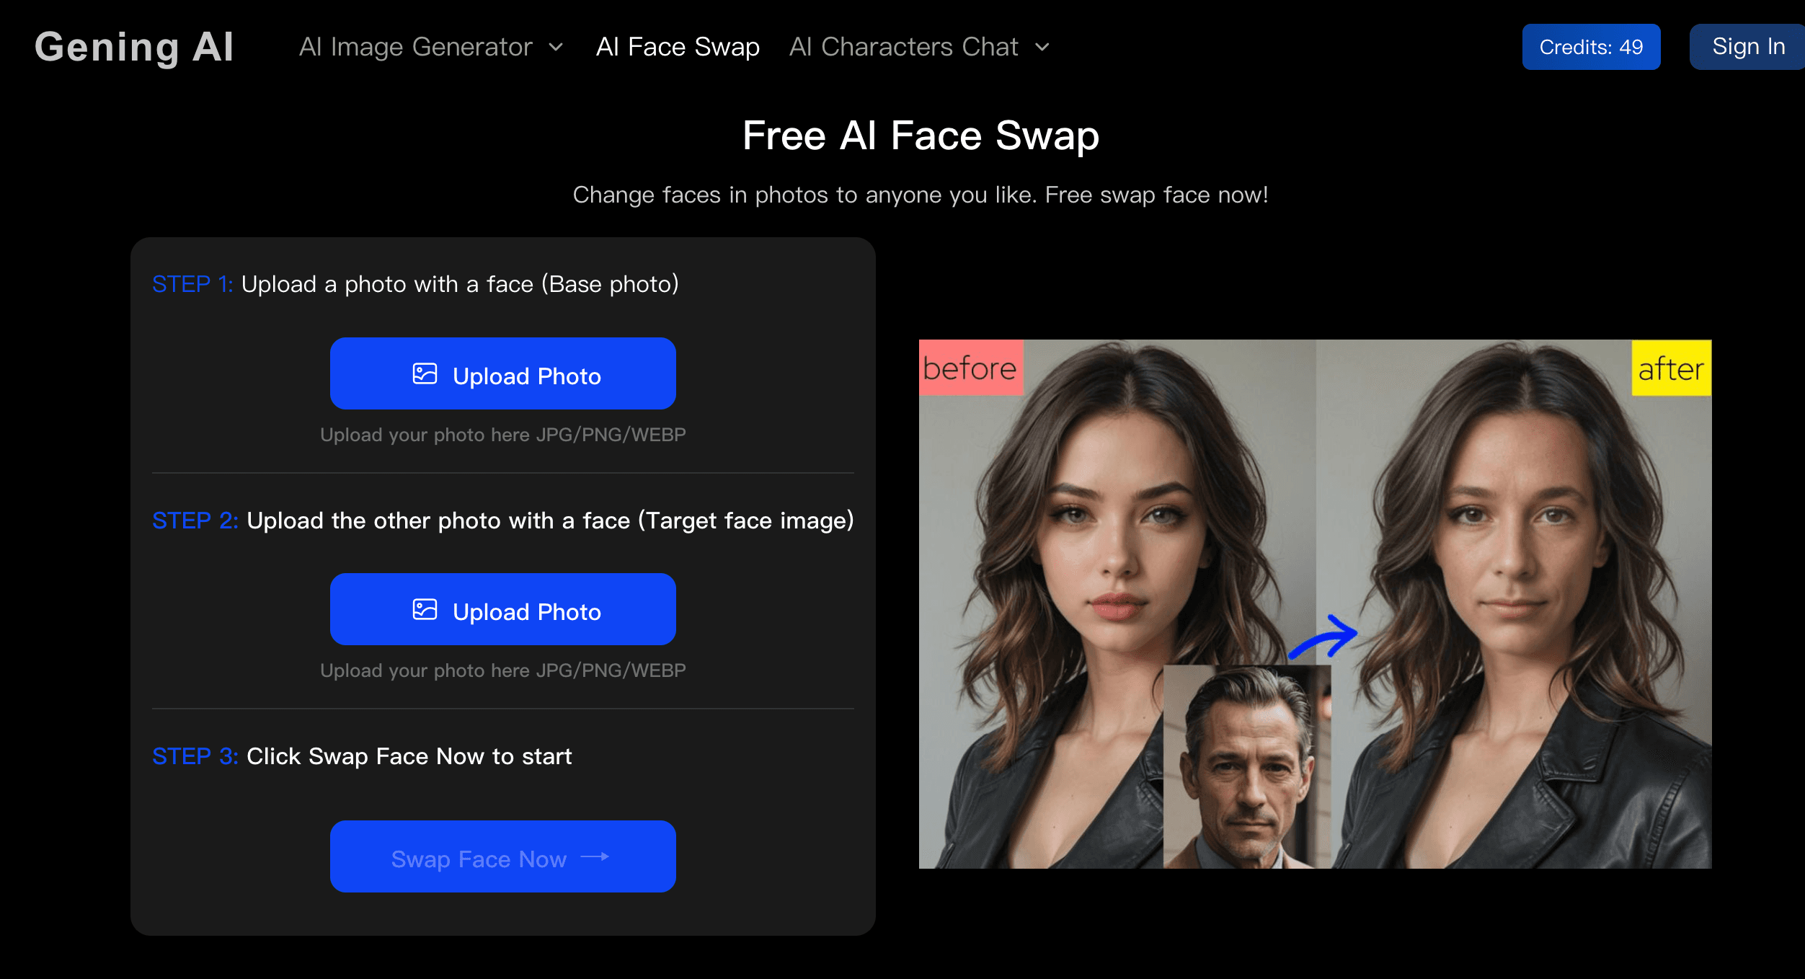
Task: Open the AI Image Generator menu
Action: [x=416, y=48]
